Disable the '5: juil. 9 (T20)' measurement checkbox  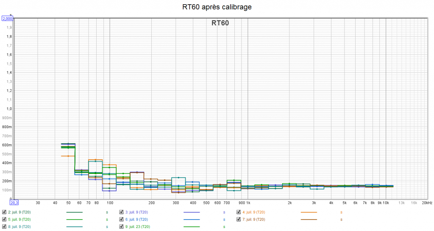(x=4, y=220)
